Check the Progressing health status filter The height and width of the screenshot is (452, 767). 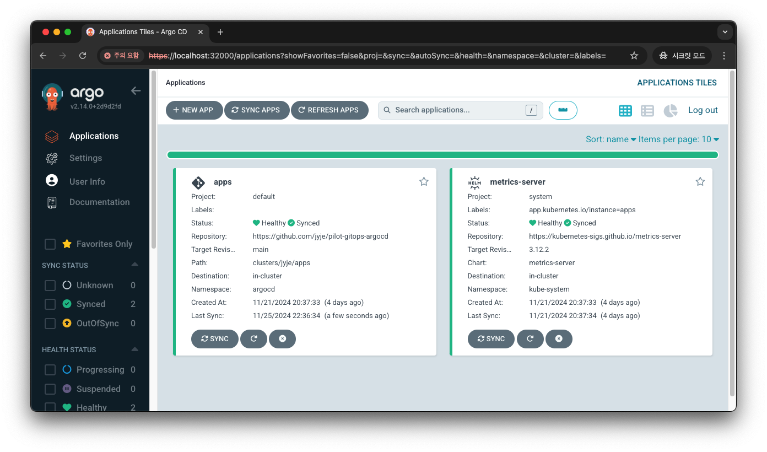pos(50,370)
